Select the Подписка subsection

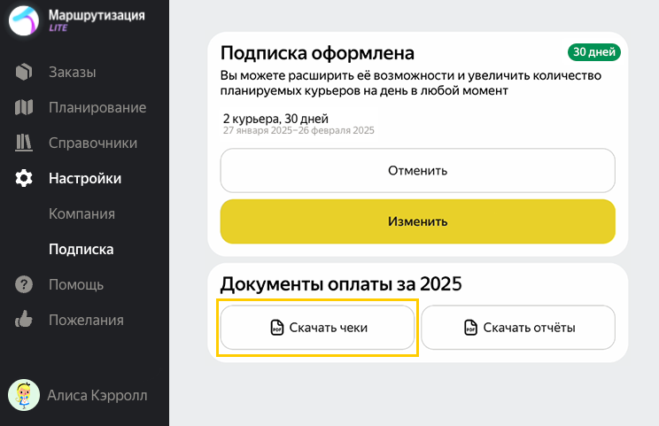81,249
